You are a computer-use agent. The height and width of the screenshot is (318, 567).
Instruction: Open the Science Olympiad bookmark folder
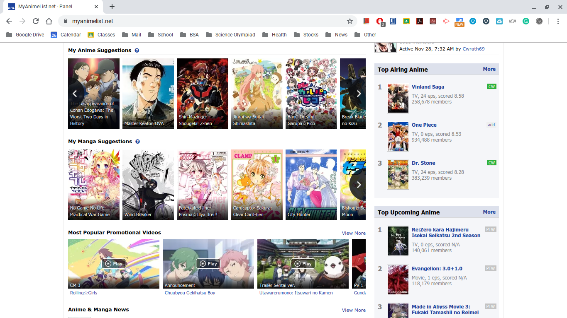230,35
